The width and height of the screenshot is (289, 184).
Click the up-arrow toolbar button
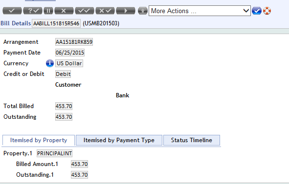[143, 11]
